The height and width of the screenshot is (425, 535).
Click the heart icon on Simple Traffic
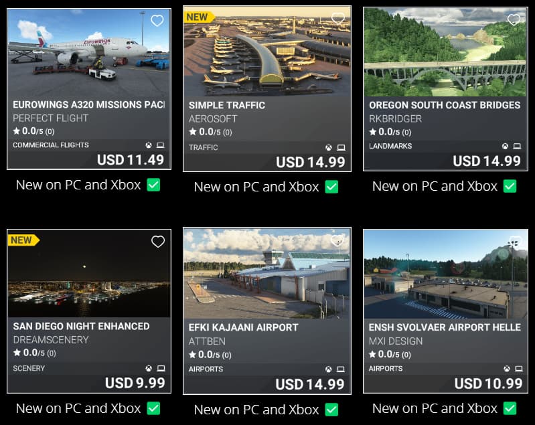338,19
